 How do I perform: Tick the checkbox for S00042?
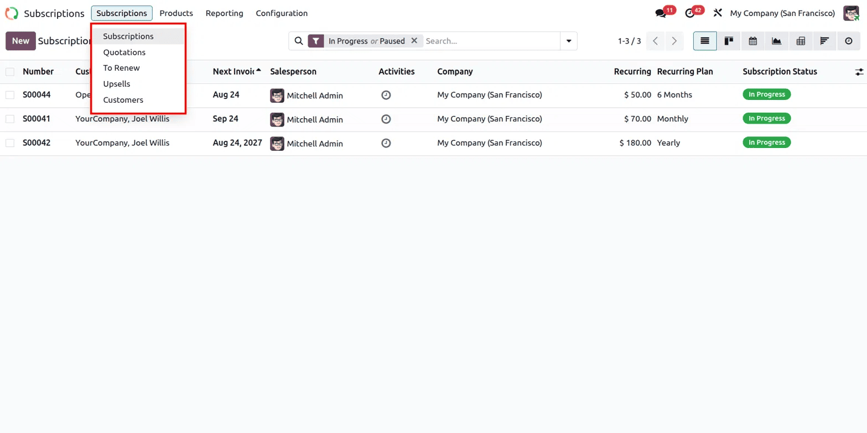pyautogui.click(x=10, y=143)
